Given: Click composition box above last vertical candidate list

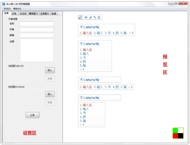Looking at the screenshot, I should 99,98.
